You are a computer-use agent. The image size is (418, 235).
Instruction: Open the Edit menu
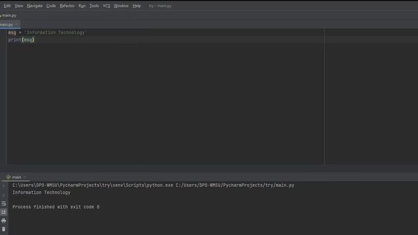(7, 6)
